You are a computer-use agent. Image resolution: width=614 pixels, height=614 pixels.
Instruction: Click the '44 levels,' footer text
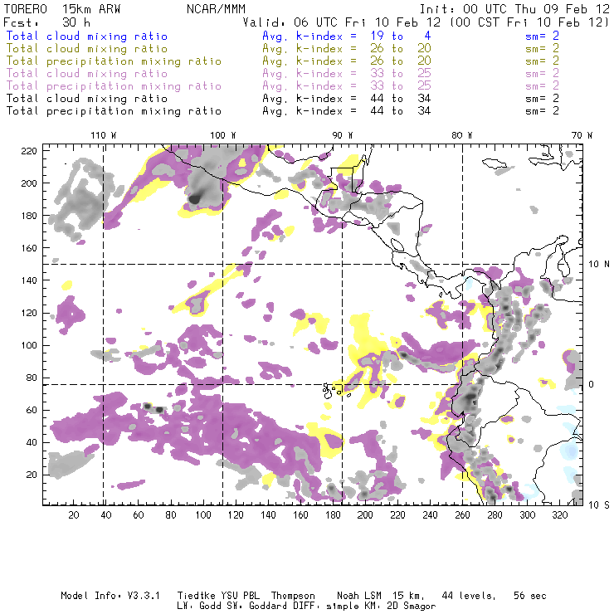point(469,596)
